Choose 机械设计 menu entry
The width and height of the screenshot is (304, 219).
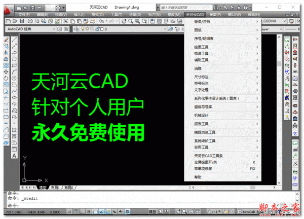(x=222, y=116)
